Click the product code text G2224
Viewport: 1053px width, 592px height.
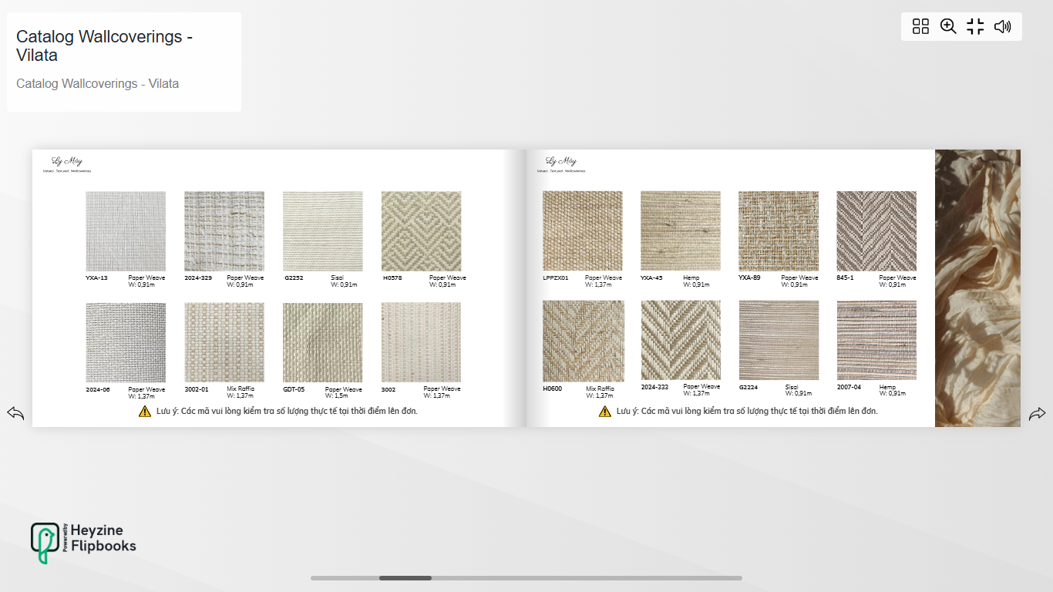click(x=749, y=387)
